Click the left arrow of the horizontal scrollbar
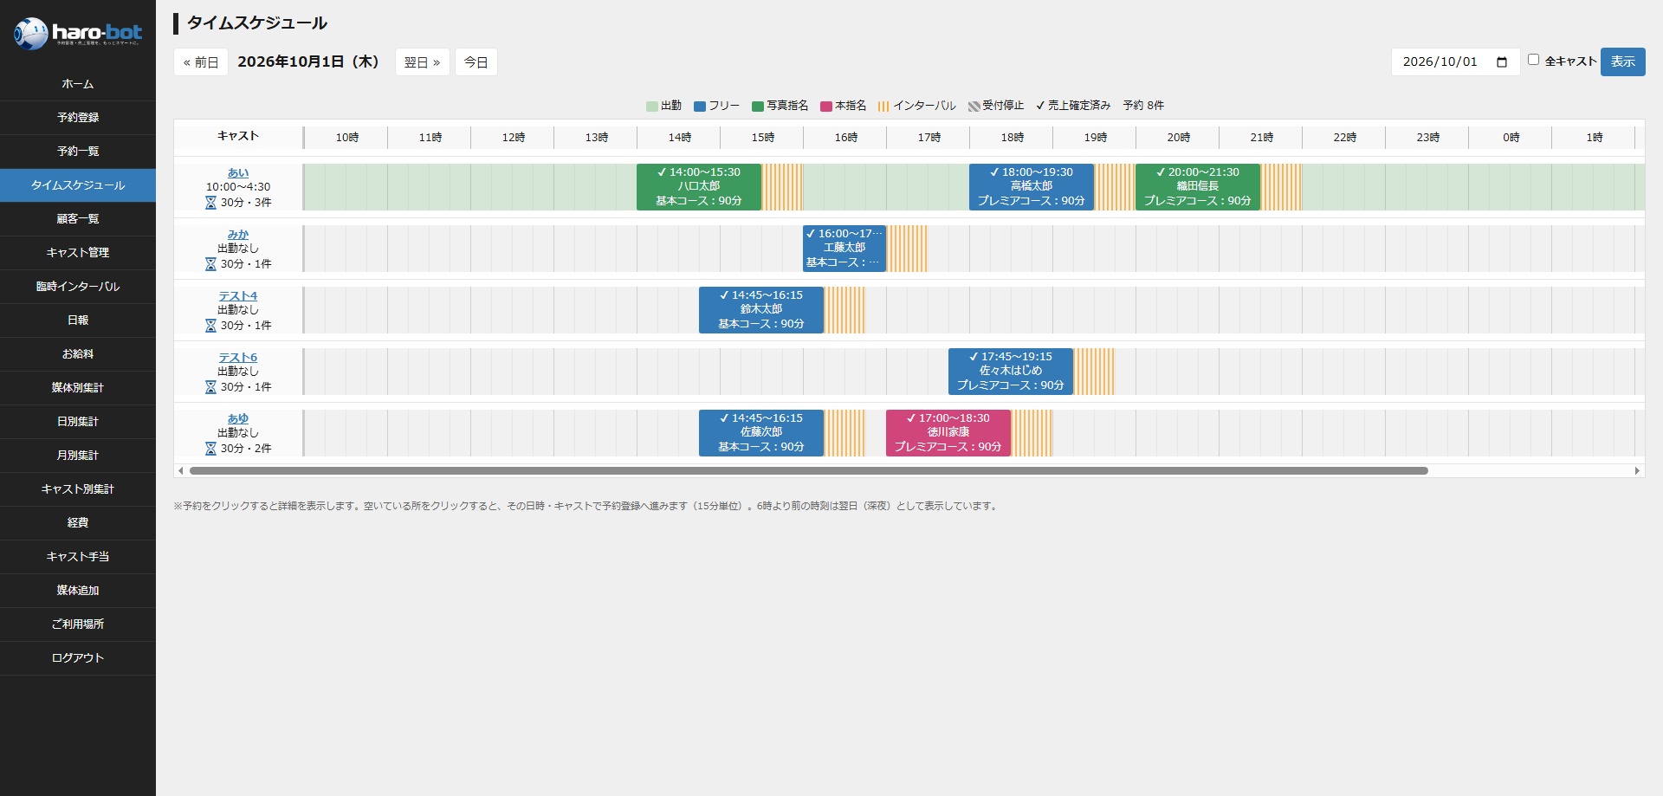The width and height of the screenshot is (1663, 796). pos(180,471)
